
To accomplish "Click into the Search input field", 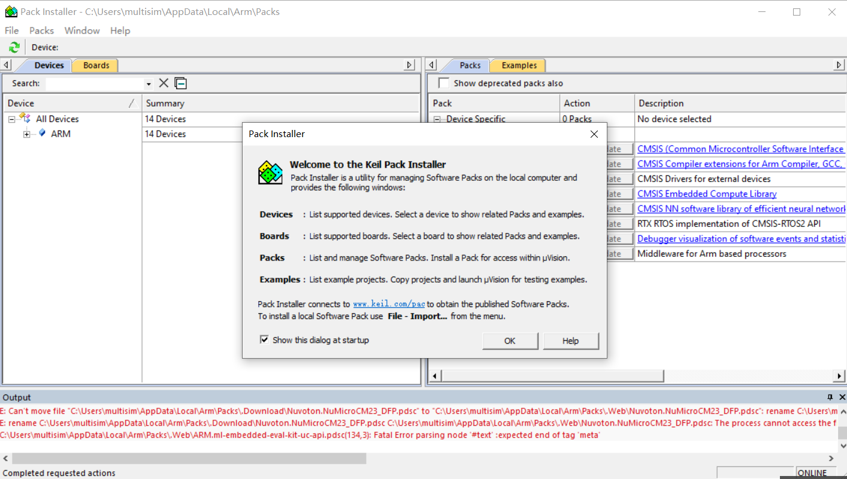I will click(95, 84).
